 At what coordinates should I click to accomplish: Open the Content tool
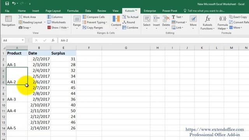coord(116,22)
